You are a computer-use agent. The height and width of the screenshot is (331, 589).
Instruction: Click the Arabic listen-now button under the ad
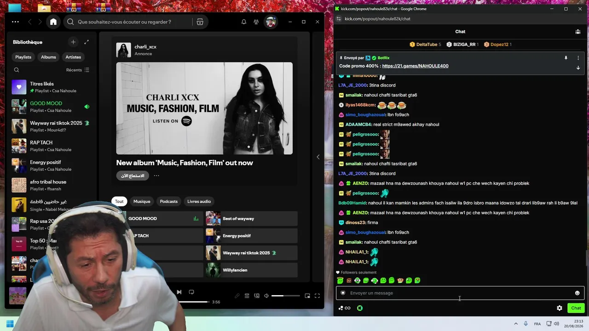point(133,176)
